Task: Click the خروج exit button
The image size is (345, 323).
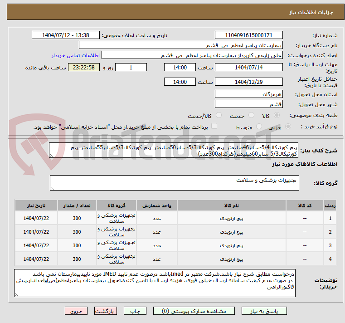Action: 76,311
